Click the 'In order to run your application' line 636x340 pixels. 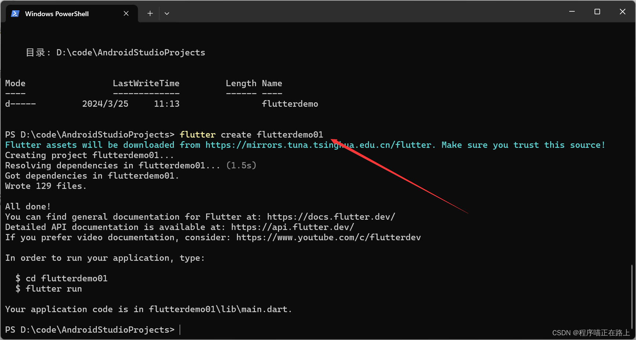point(105,258)
